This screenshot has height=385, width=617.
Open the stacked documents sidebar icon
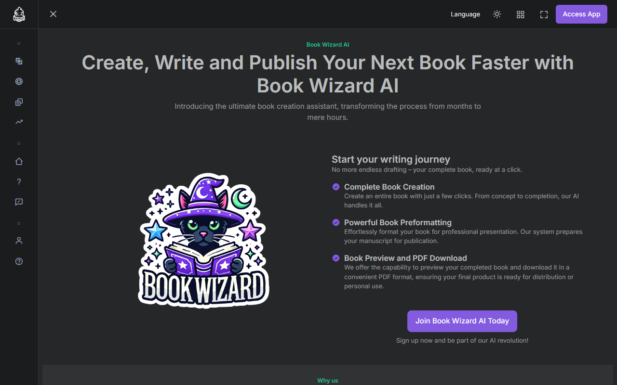[x=19, y=102]
